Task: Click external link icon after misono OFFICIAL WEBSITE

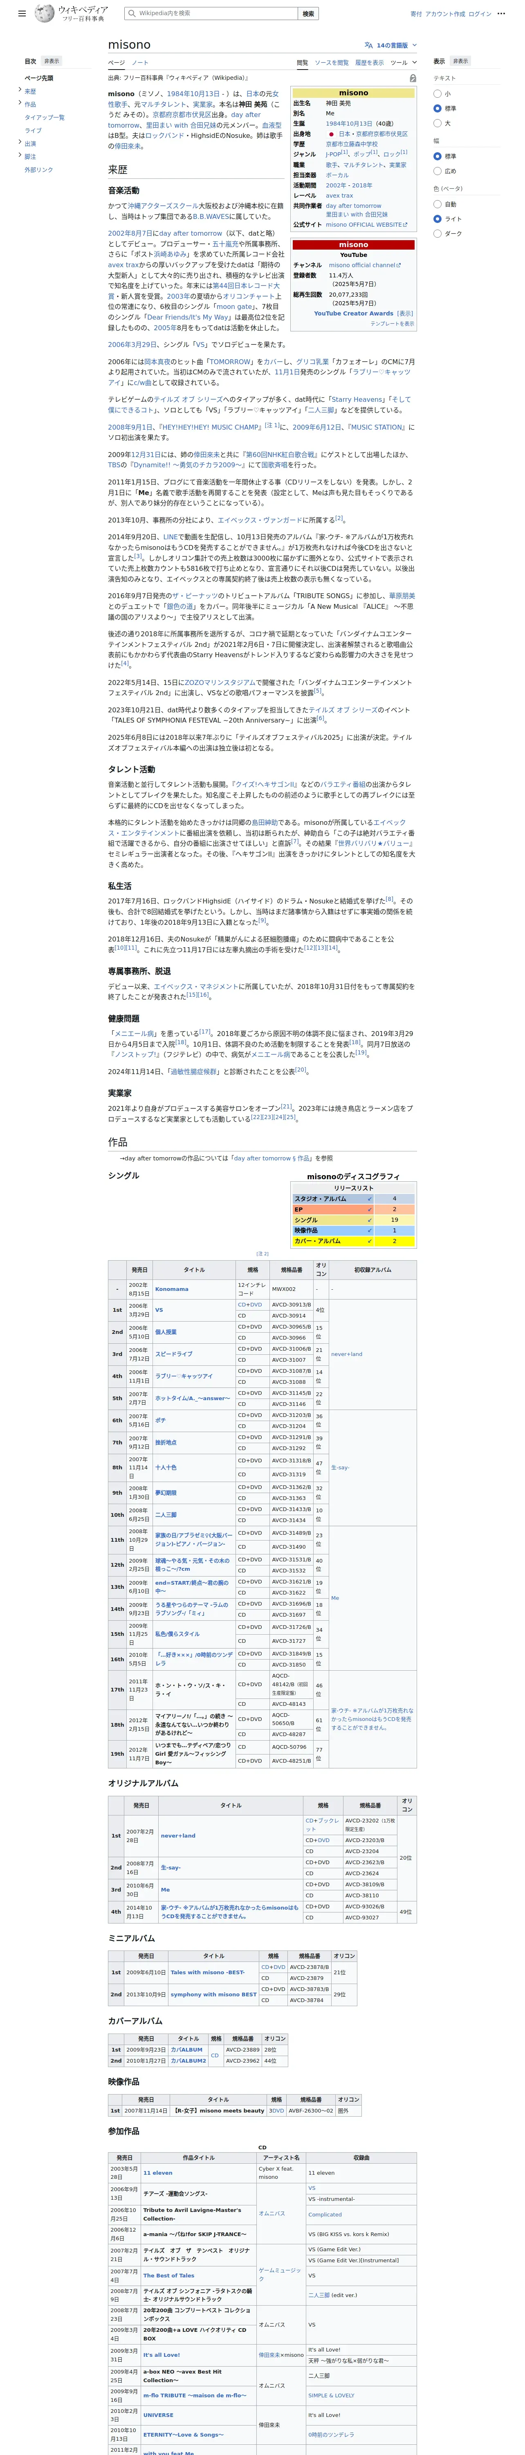Action: pyautogui.click(x=405, y=225)
